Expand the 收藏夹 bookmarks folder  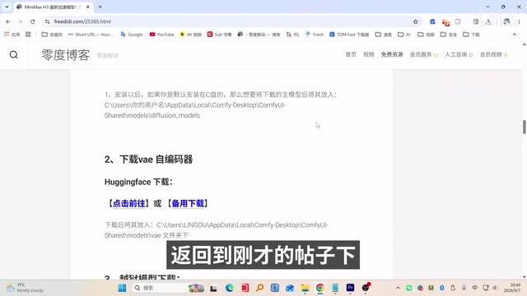pyautogui.click(x=52, y=35)
